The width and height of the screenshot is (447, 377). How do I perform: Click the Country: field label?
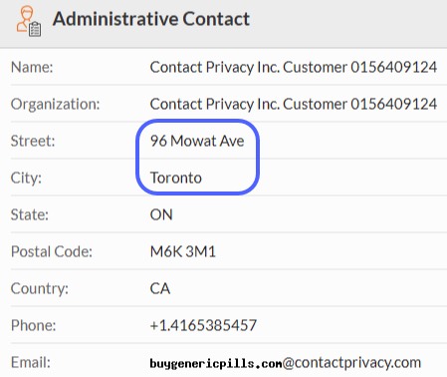pyautogui.click(x=40, y=289)
